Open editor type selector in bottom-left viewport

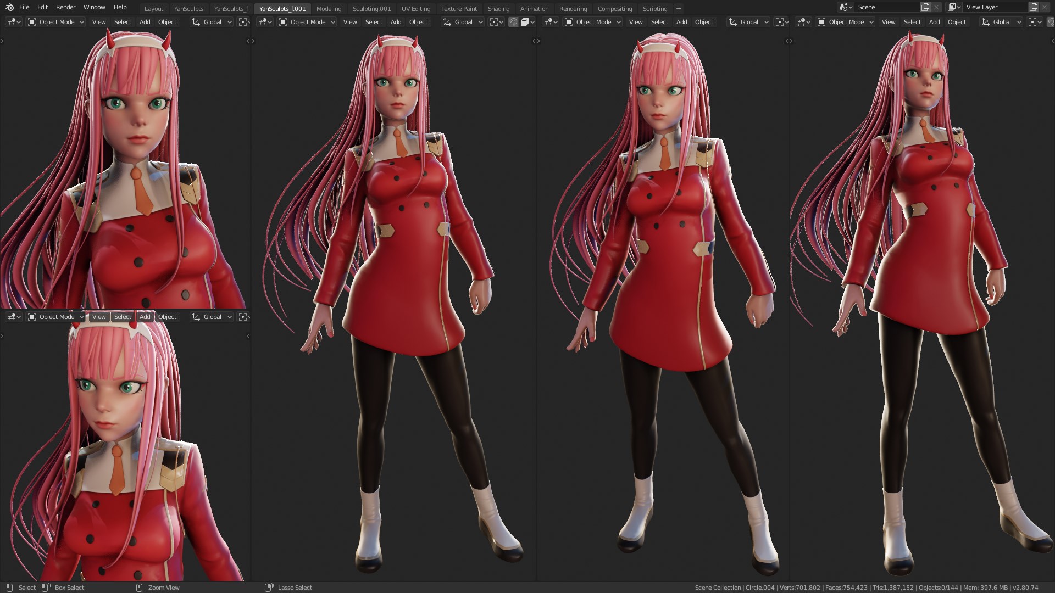pos(14,317)
